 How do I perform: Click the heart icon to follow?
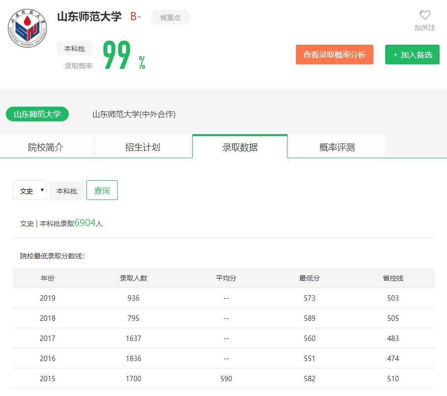pos(425,15)
